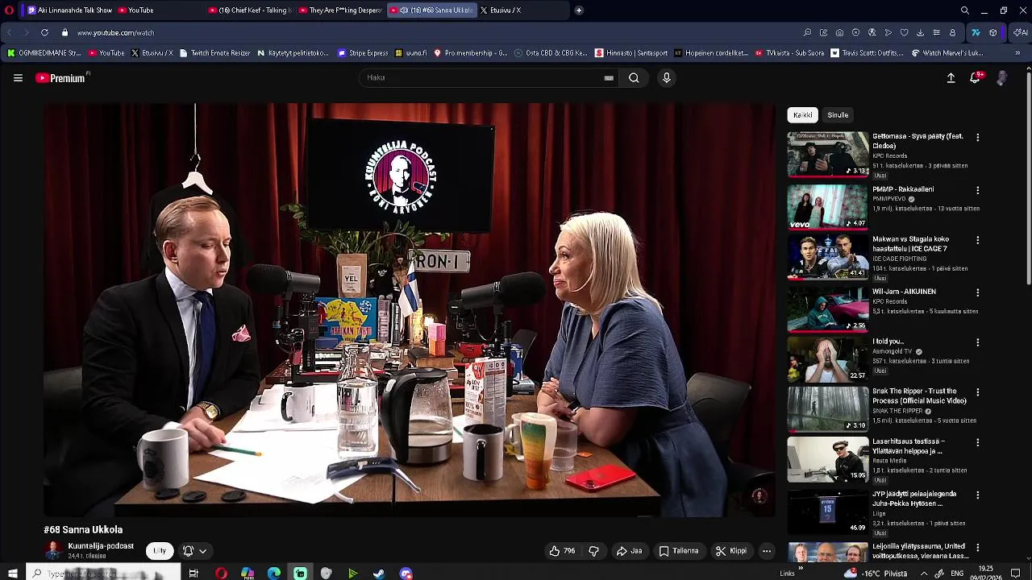
Task: Run the search with the magnifier button
Action: pos(634,78)
